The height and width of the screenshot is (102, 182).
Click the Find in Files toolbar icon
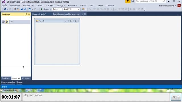pyautogui.click(x=83, y=9)
